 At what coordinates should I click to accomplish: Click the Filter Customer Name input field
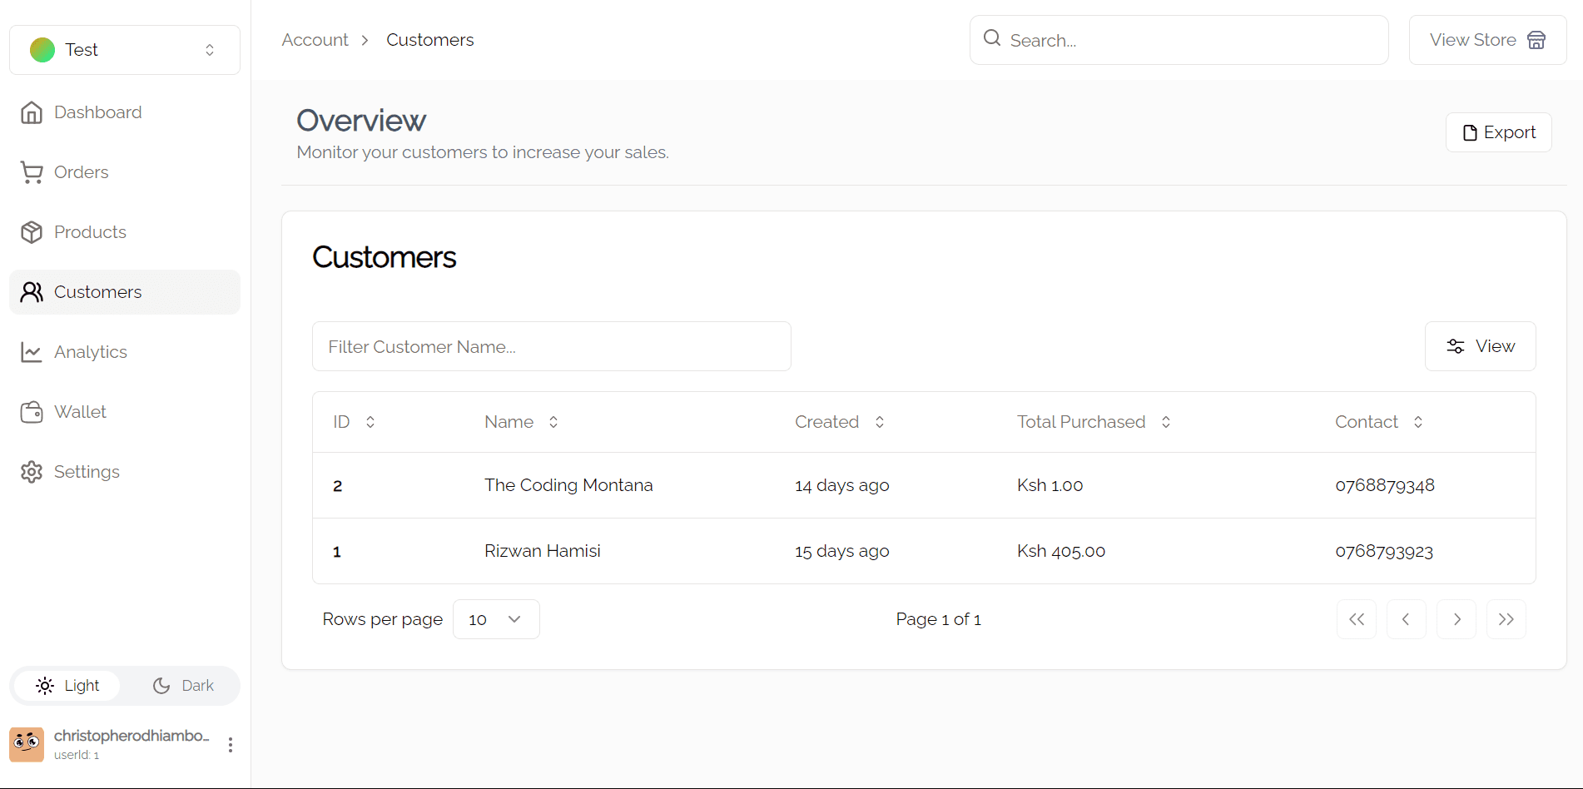(551, 346)
